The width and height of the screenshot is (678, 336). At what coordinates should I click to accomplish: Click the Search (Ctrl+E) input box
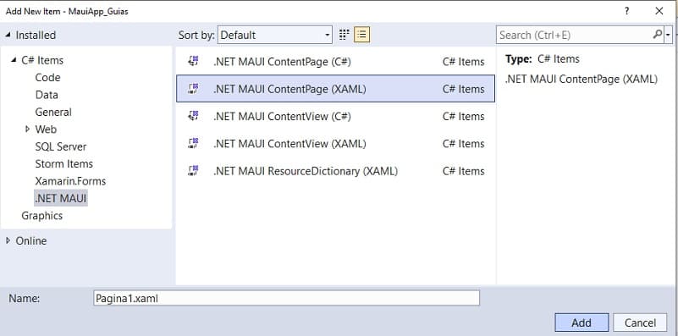click(574, 35)
